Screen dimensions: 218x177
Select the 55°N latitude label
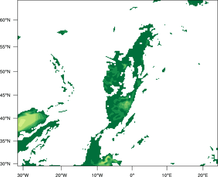click(x=5, y=47)
